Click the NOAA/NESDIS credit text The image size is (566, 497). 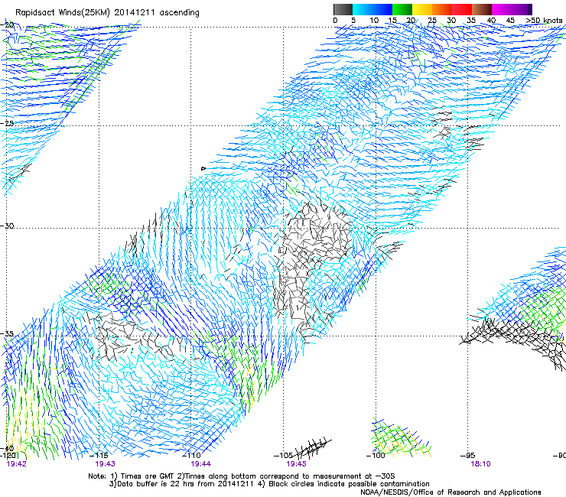click(451, 492)
